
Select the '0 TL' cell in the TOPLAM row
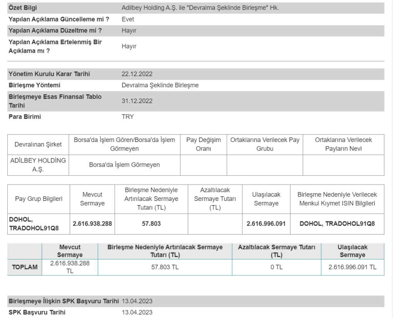coord(276,266)
